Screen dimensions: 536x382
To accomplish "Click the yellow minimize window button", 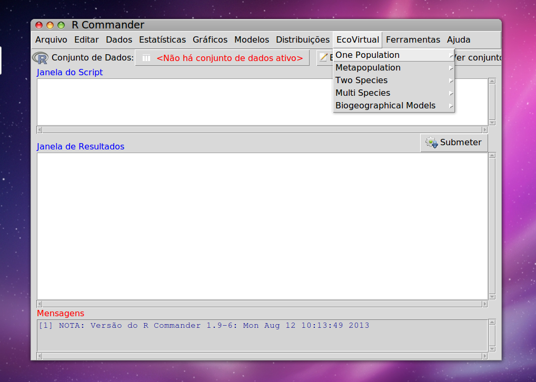I will click(x=50, y=25).
